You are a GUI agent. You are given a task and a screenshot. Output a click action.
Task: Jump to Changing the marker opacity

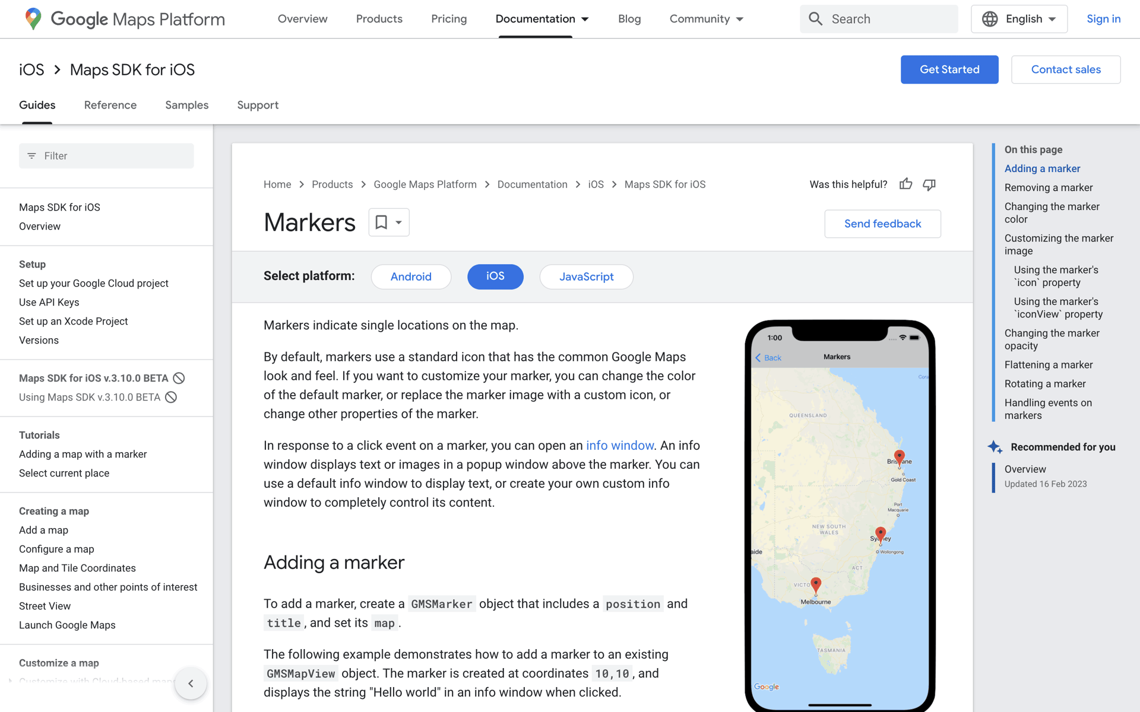[1052, 339]
